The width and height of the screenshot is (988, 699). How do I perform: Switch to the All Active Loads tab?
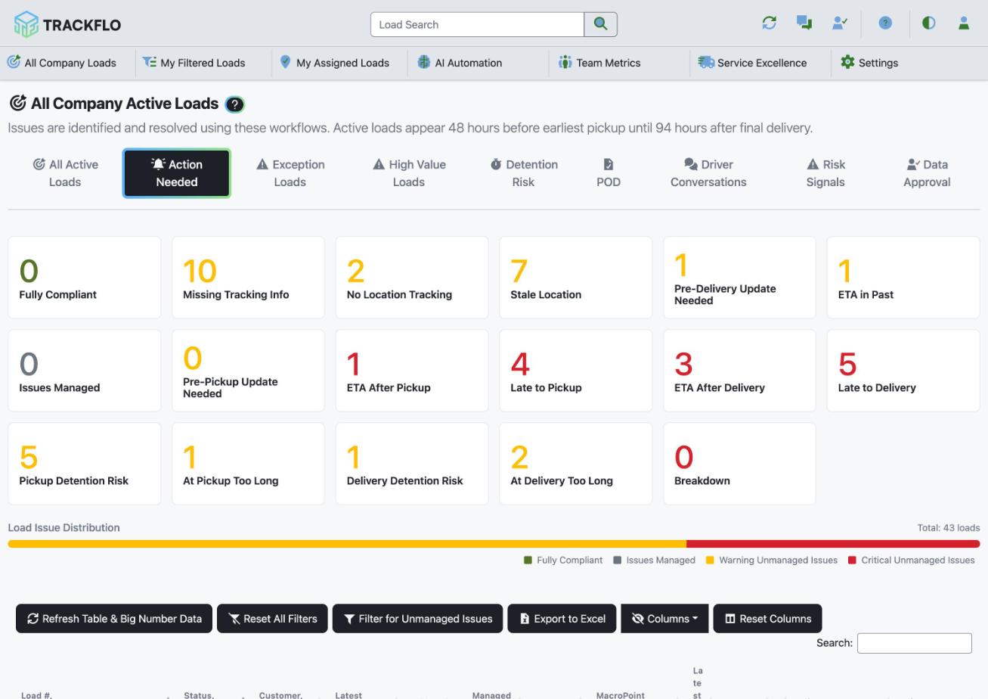pos(65,173)
